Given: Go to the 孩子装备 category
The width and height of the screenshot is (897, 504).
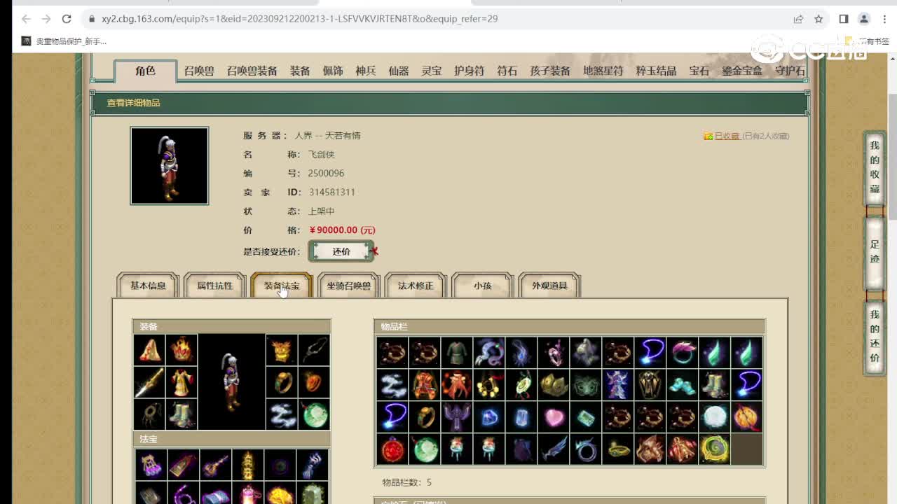Looking at the screenshot, I should pyautogui.click(x=550, y=71).
